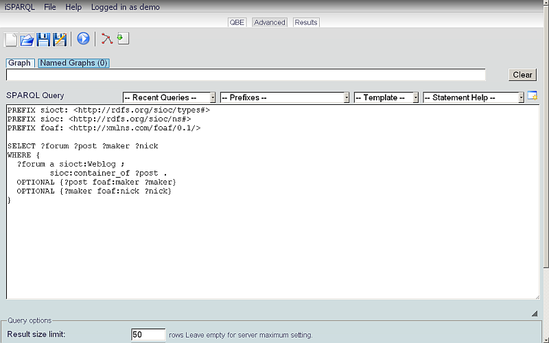Select the Graph tab
The height and width of the screenshot is (343, 549).
click(20, 63)
